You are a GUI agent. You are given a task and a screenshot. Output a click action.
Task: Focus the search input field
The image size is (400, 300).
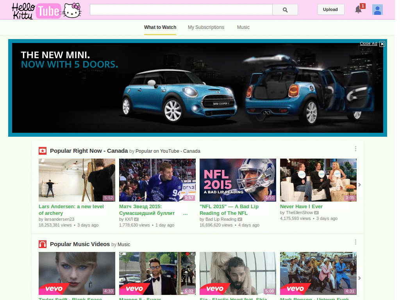point(181,10)
